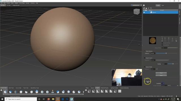The width and height of the screenshot is (181, 101).
Task: Switch to the Image Browser tab
Action: [16, 5]
